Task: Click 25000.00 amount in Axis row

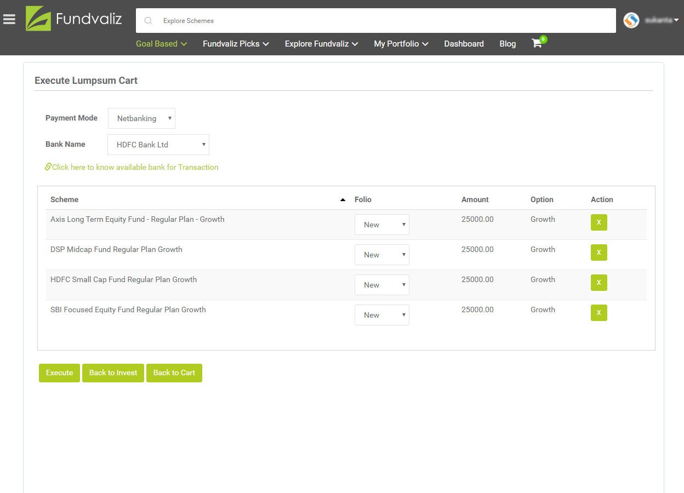Action: click(477, 219)
